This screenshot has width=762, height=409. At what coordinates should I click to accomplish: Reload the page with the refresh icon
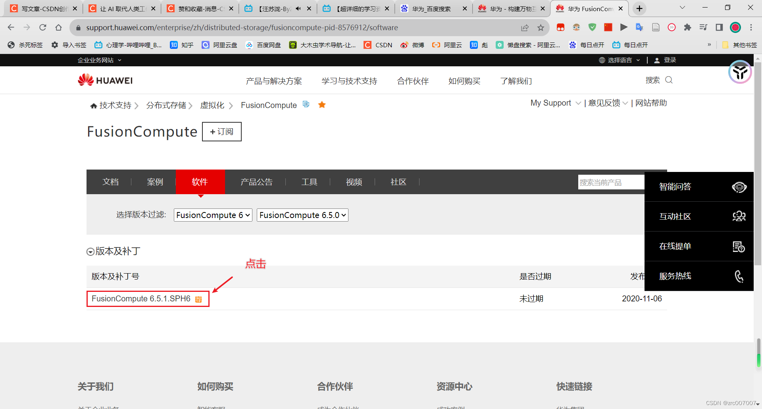[x=43, y=27]
